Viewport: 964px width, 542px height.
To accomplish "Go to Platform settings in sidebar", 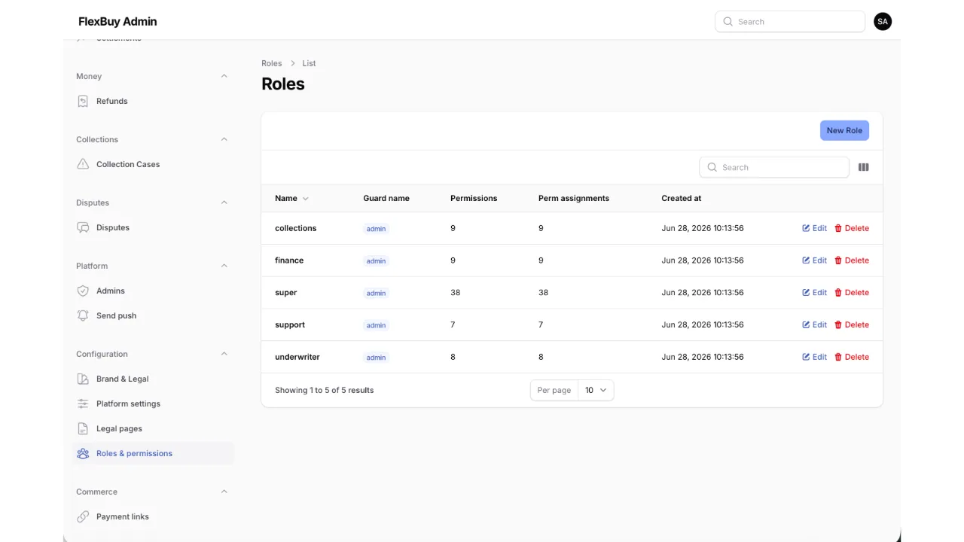I will [154, 403].
